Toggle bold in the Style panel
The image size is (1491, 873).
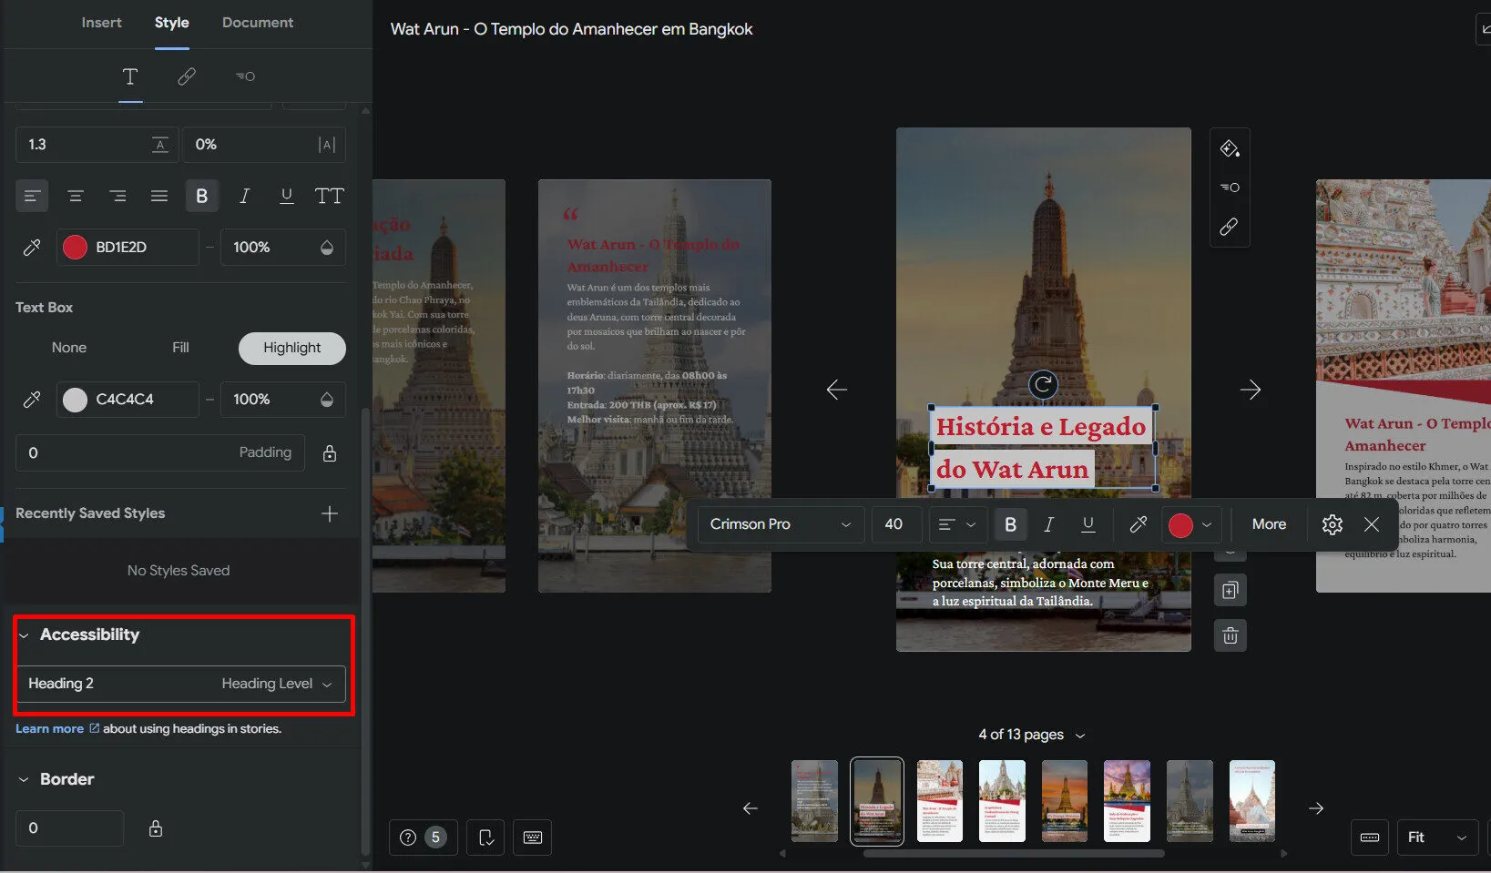pos(201,196)
